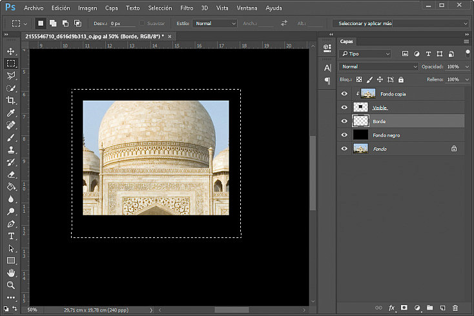Viewport: 474px width, 316px height.
Task: Delete the selected layer trash icon
Action: coord(455,308)
